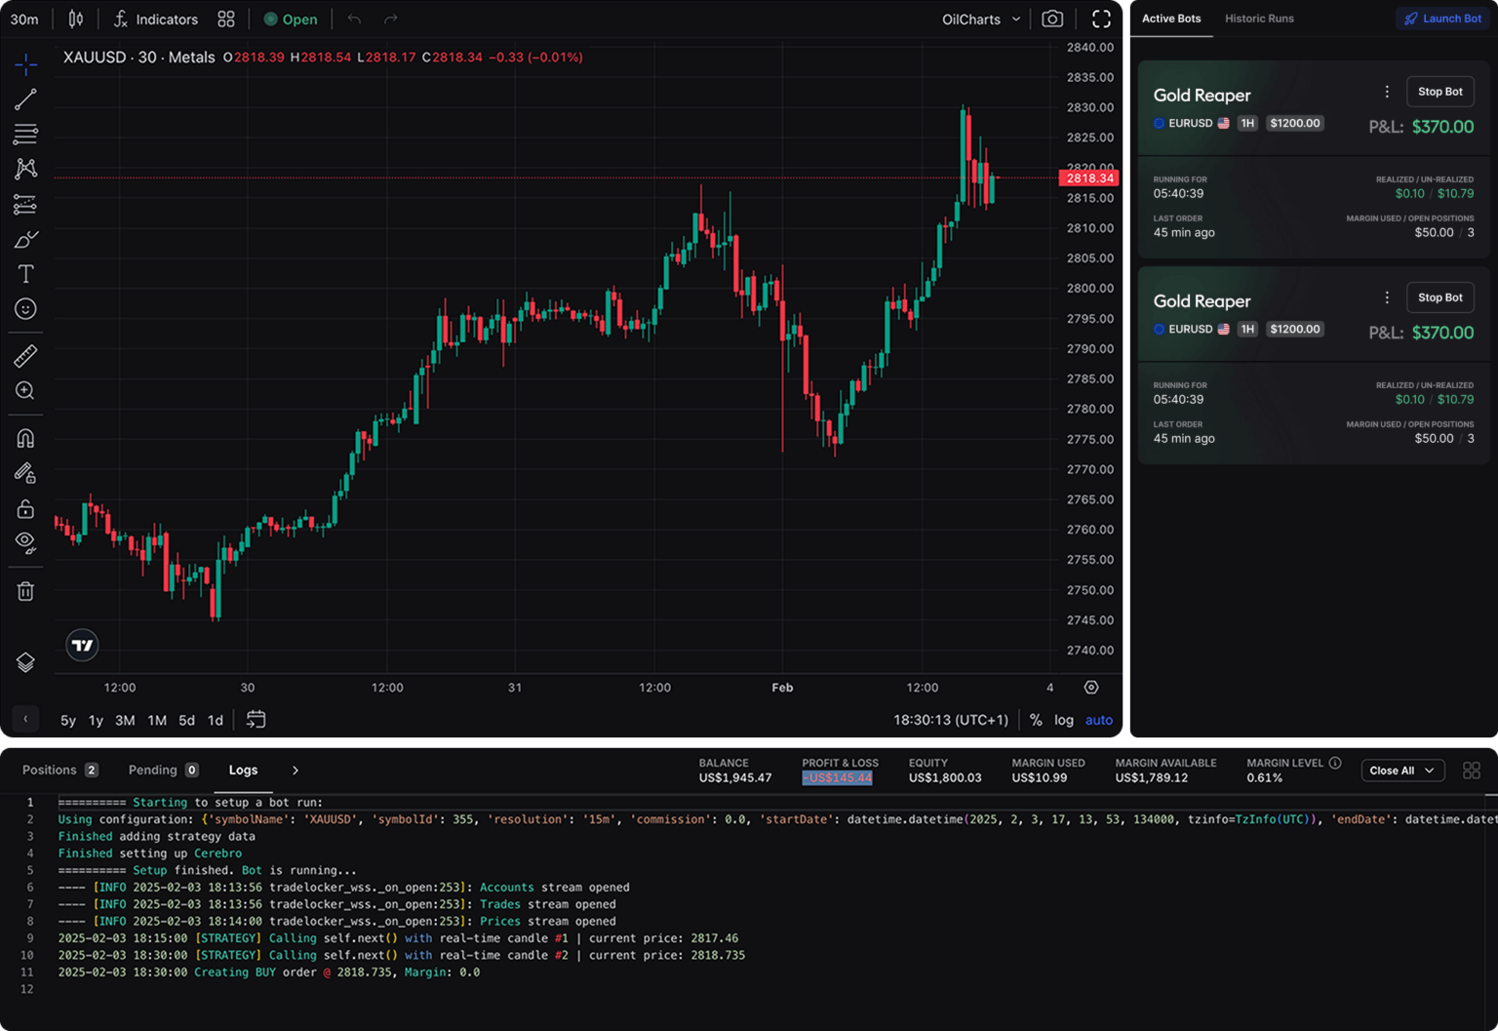Open the emoji icons tool
This screenshot has height=1031, width=1498.
pos(25,309)
